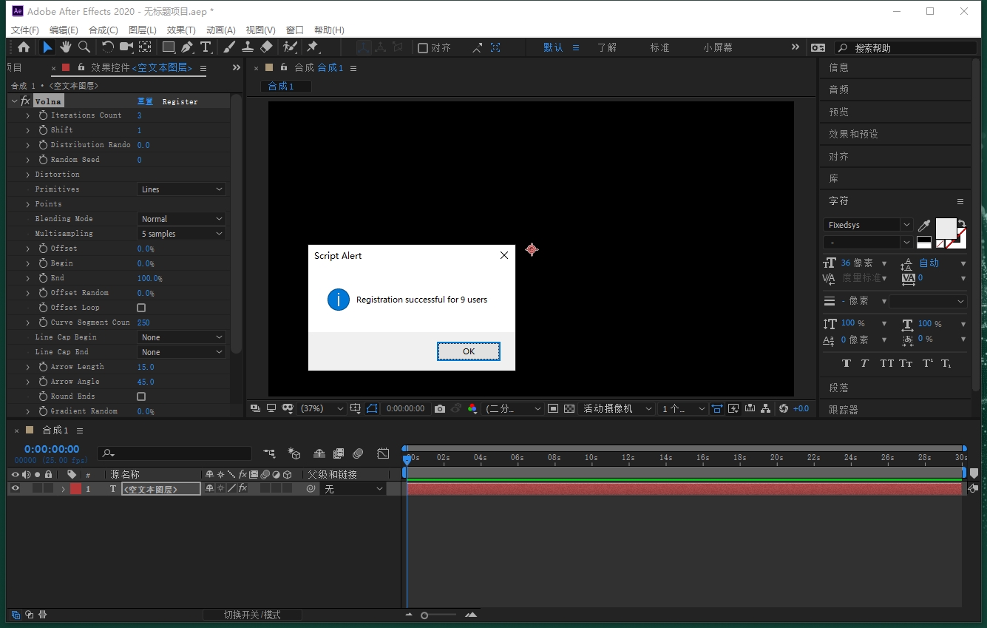This screenshot has width=987, height=628.
Task: Select the Horizontal Type tool
Action: pyautogui.click(x=206, y=47)
